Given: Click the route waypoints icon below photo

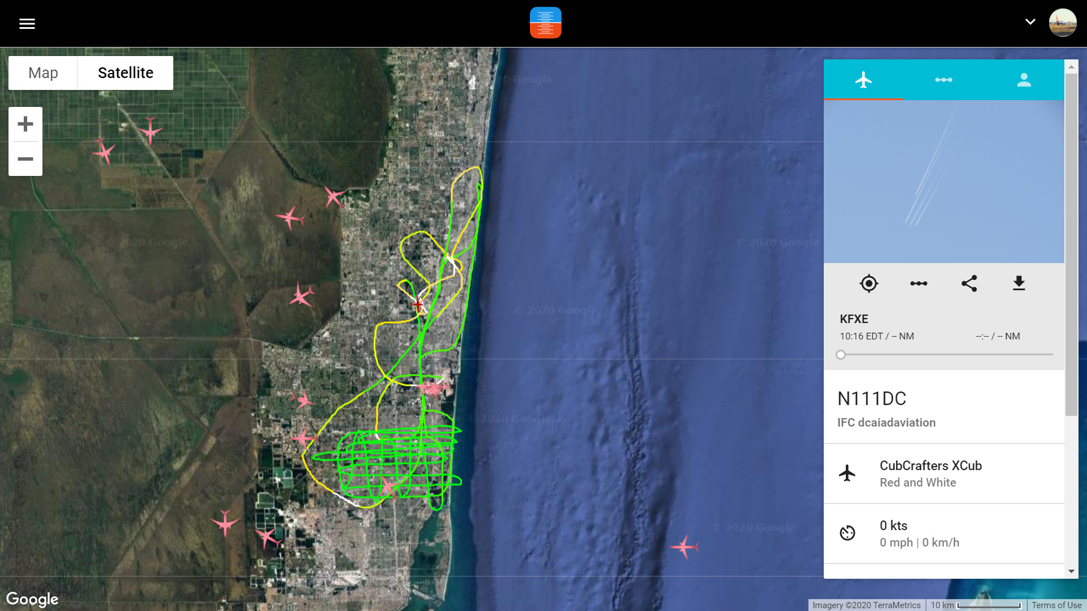Looking at the screenshot, I should [x=918, y=283].
